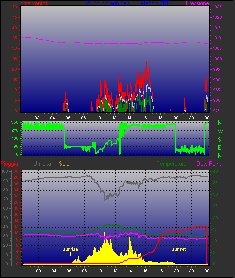
Task: Click the Pressione axis title
Action: coord(197,3)
